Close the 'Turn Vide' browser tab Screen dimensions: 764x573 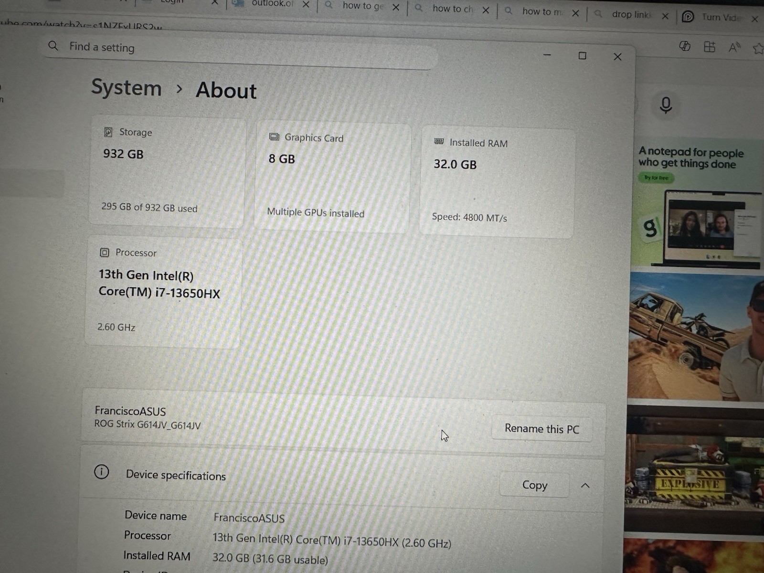click(755, 19)
